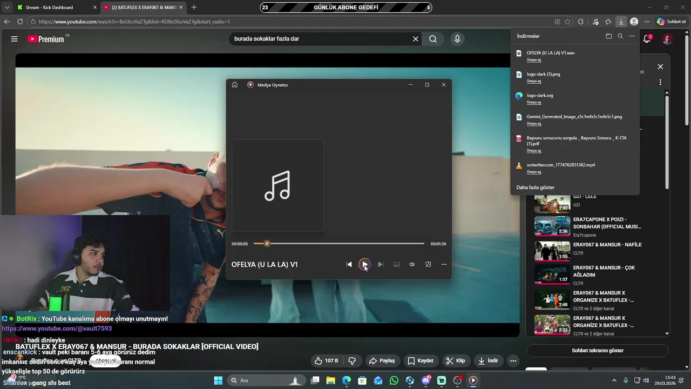Open more actions ellipsis below the video
691x389 pixels.
513,361
